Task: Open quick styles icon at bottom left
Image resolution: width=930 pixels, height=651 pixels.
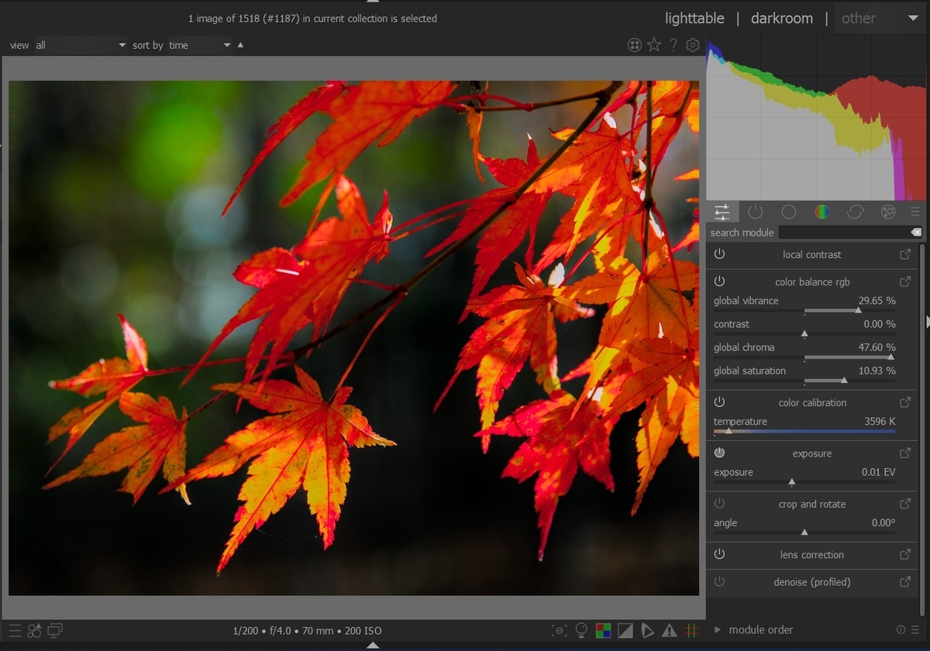Action: pos(35,631)
